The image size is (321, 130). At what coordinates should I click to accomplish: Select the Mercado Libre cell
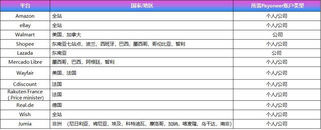coord(25,62)
